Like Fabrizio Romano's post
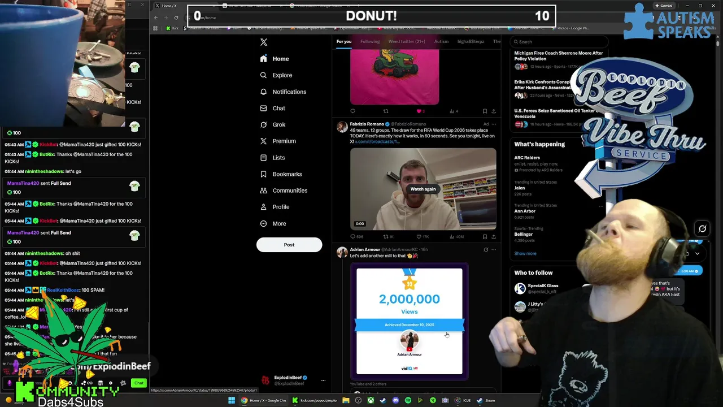 point(422,237)
